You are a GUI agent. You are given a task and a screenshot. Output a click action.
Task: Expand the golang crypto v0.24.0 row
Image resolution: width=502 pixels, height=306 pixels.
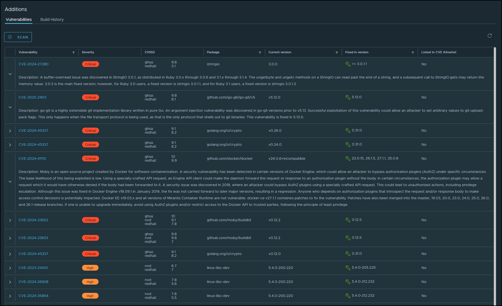point(10,145)
